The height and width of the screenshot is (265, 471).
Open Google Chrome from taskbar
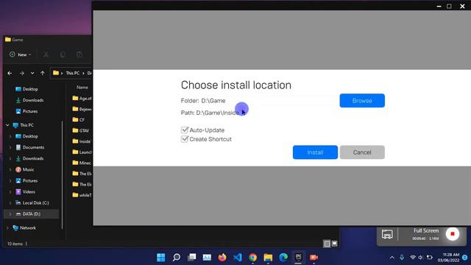click(x=253, y=258)
